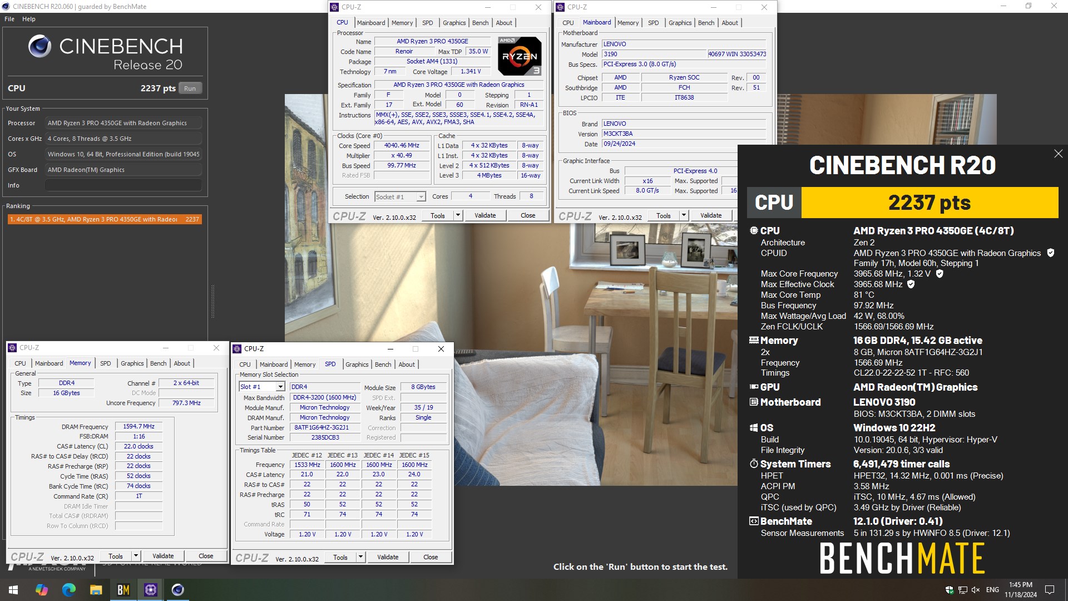Click Validate in CPU-Z CPU window
The width and height of the screenshot is (1068, 601).
click(485, 215)
